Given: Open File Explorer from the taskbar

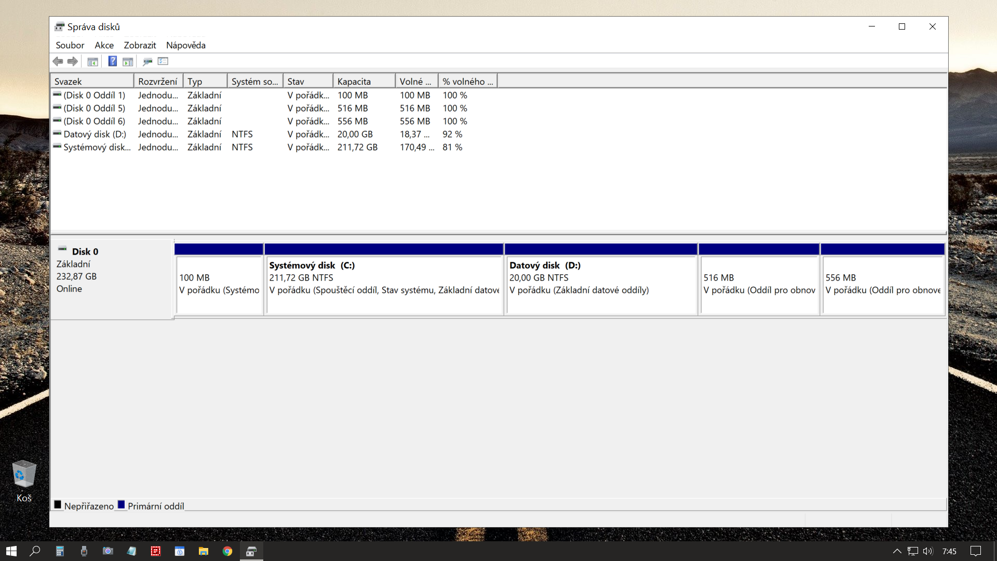Looking at the screenshot, I should pos(204,551).
